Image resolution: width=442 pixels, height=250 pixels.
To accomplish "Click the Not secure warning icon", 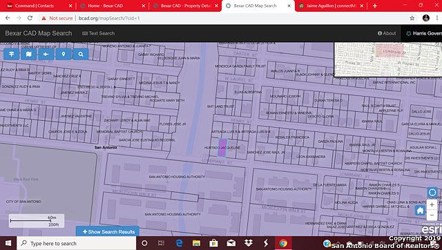I will coord(44,18).
